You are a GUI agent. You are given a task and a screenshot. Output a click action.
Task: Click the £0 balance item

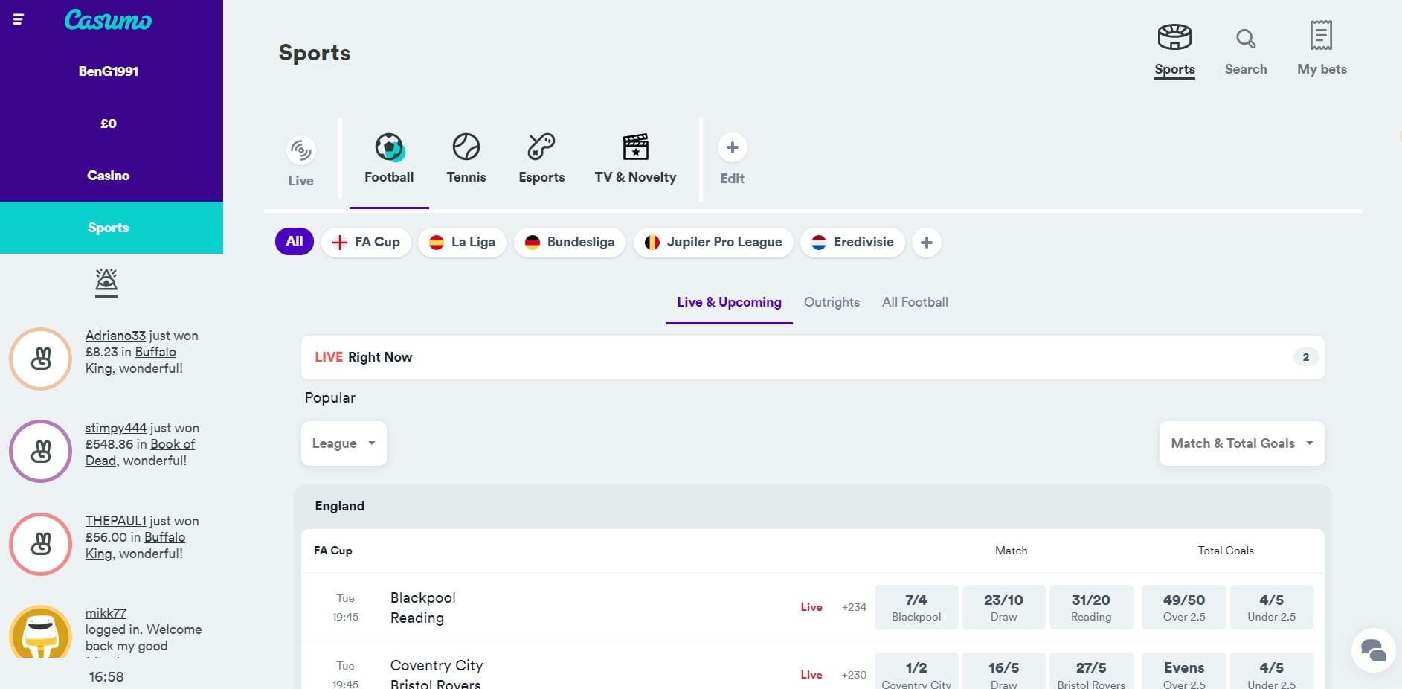coord(109,124)
